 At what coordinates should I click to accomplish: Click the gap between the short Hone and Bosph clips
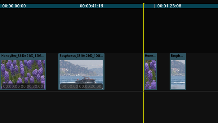163,72
